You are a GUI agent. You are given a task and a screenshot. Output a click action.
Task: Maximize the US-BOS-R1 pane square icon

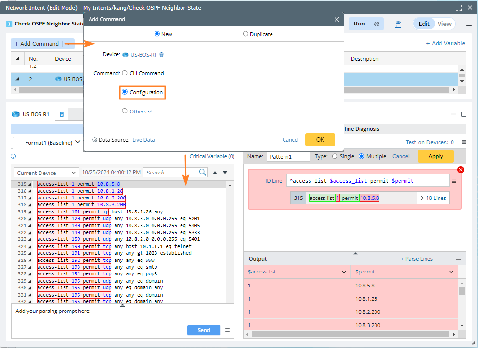pos(464,114)
